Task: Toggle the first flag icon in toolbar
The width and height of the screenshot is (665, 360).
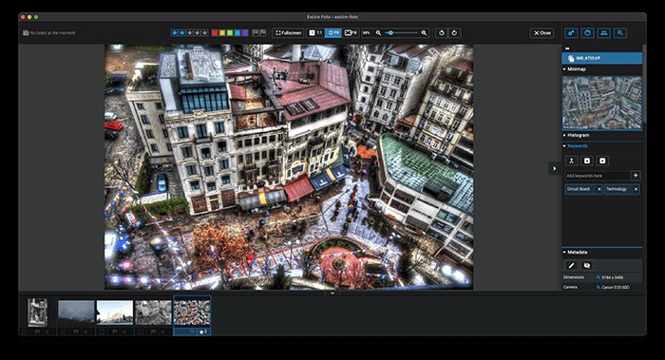Action: click(256, 32)
